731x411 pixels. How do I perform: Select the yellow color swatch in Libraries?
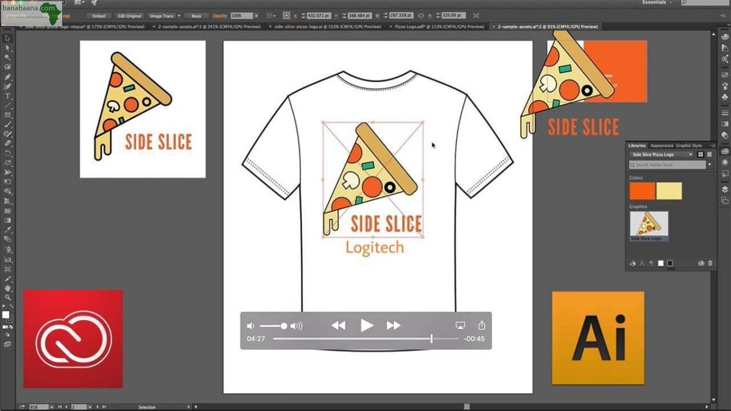point(669,191)
